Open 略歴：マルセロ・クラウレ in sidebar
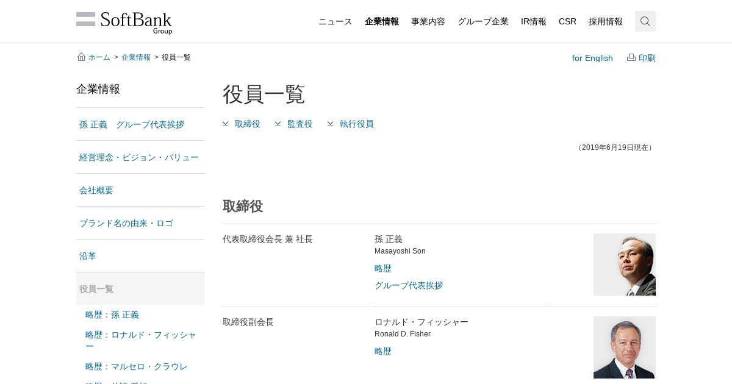This screenshot has width=732, height=384. [136, 366]
